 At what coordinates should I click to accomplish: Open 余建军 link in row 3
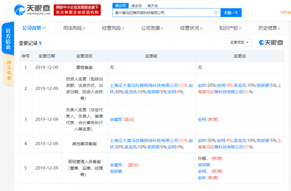116,119
